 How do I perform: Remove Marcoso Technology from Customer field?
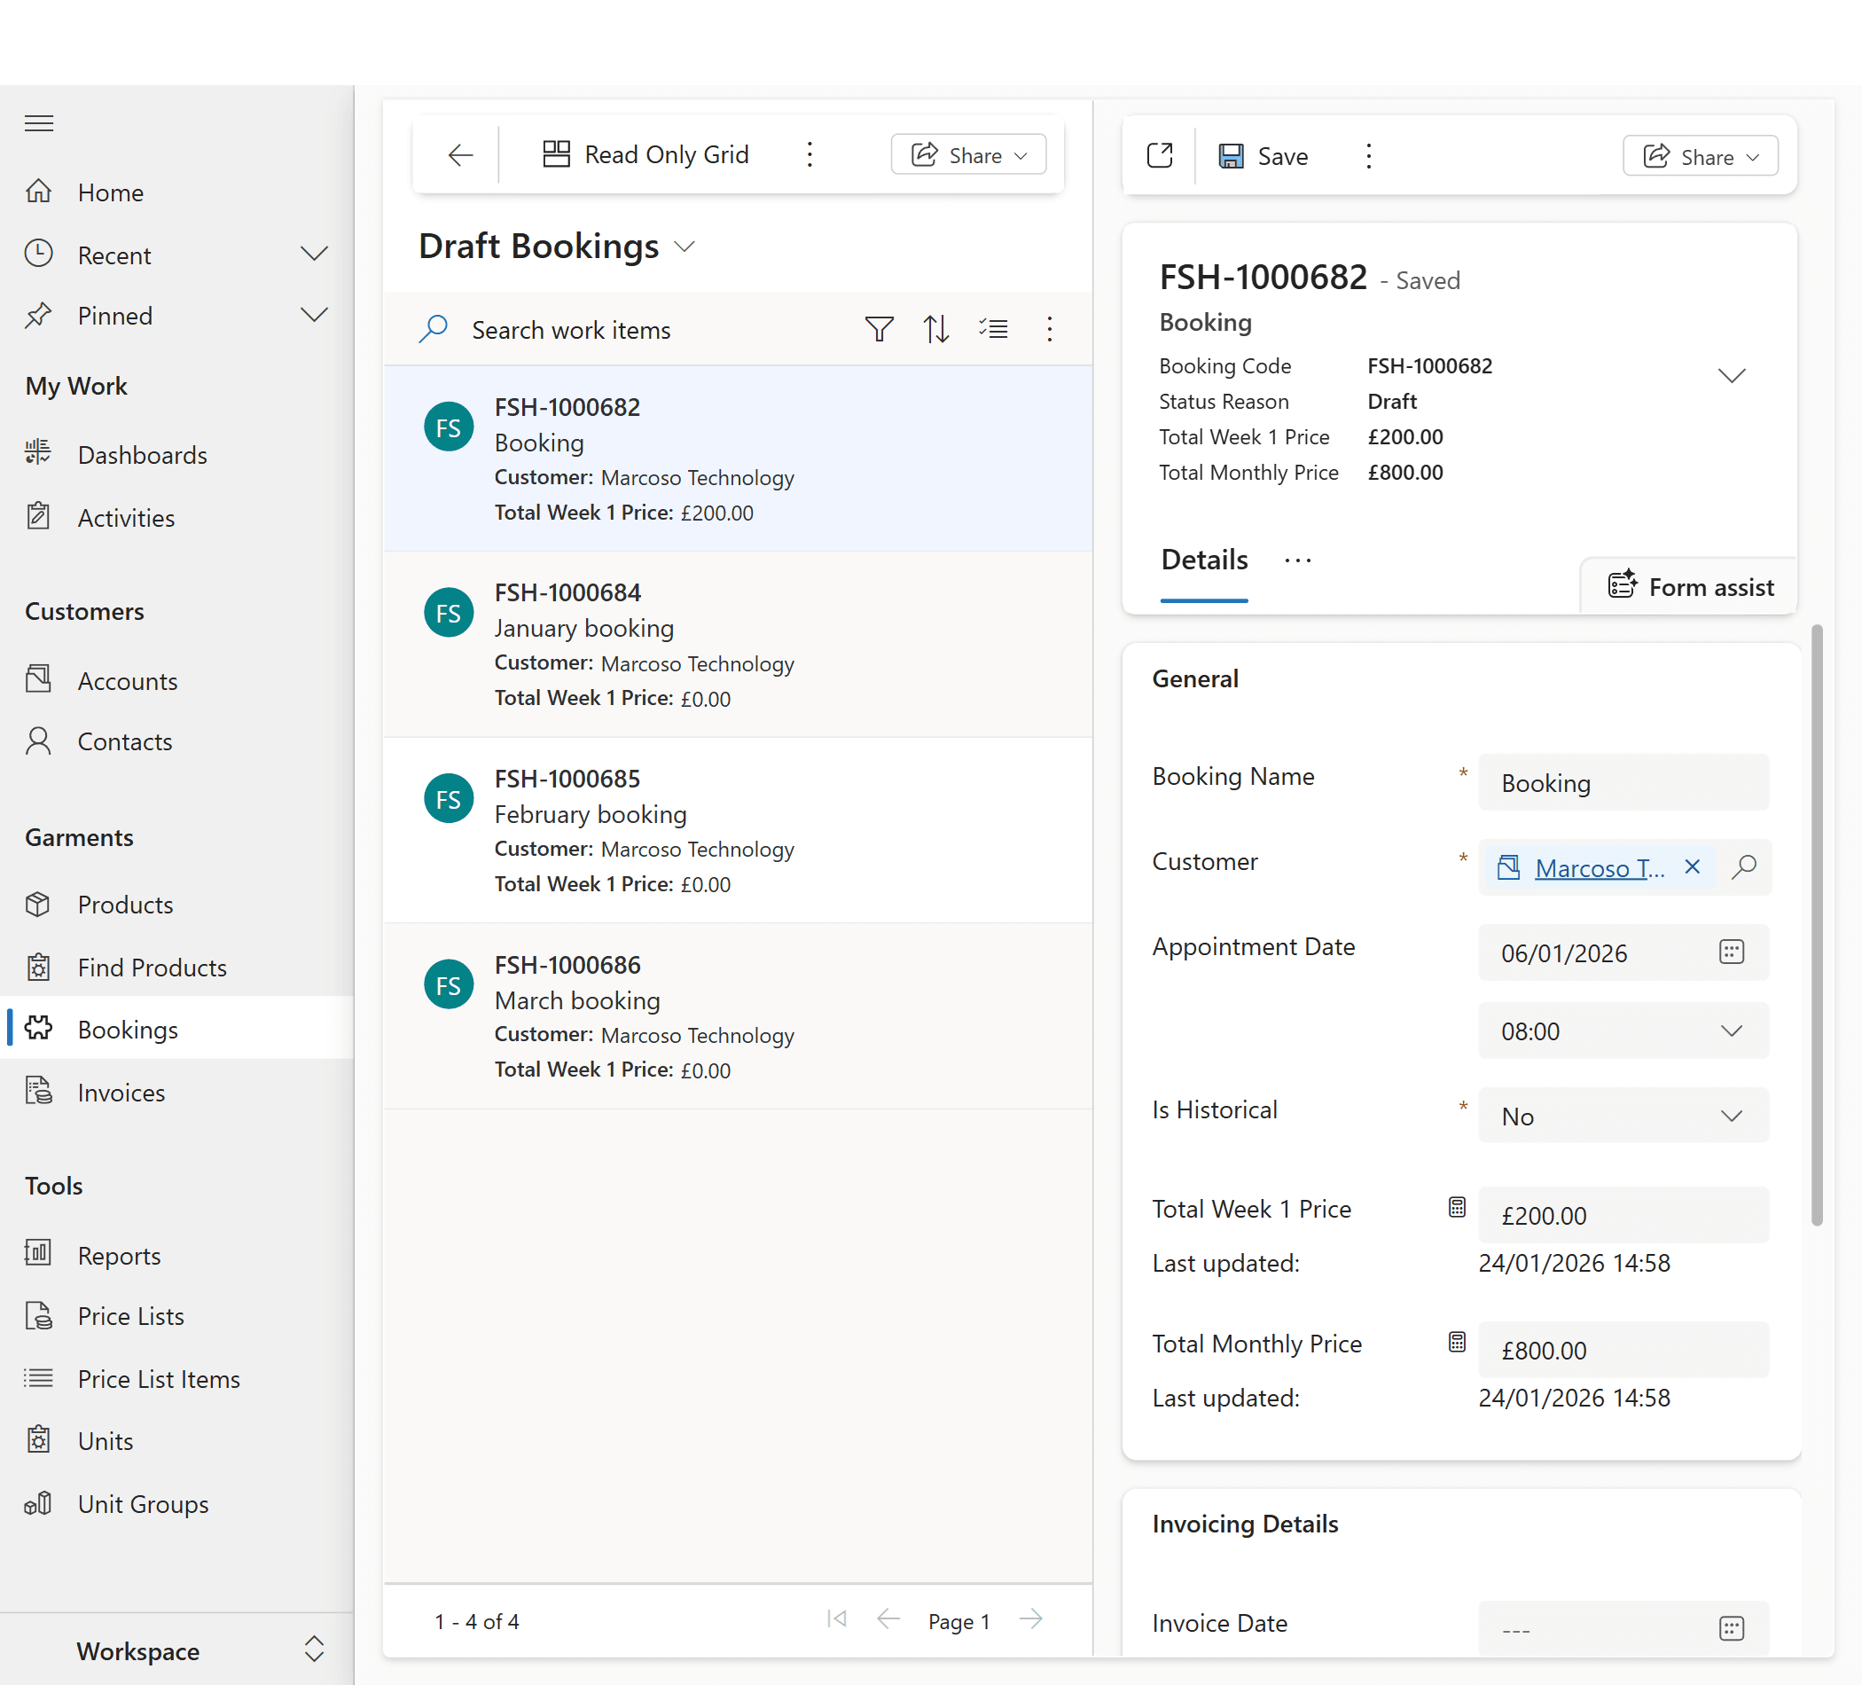1692,866
